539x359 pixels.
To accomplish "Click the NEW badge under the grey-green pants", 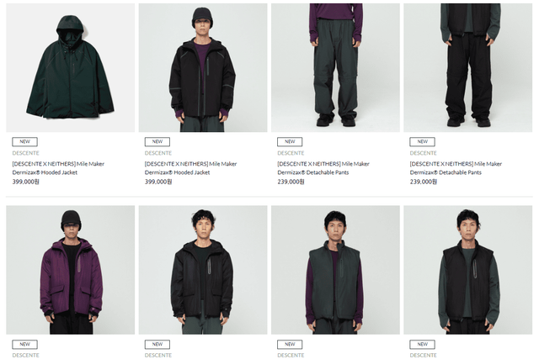I will pyautogui.click(x=290, y=142).
